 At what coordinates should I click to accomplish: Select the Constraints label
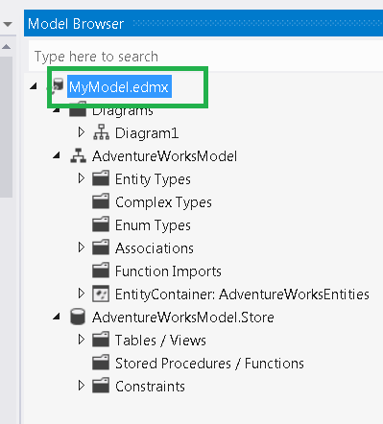[x=150, y=387]
